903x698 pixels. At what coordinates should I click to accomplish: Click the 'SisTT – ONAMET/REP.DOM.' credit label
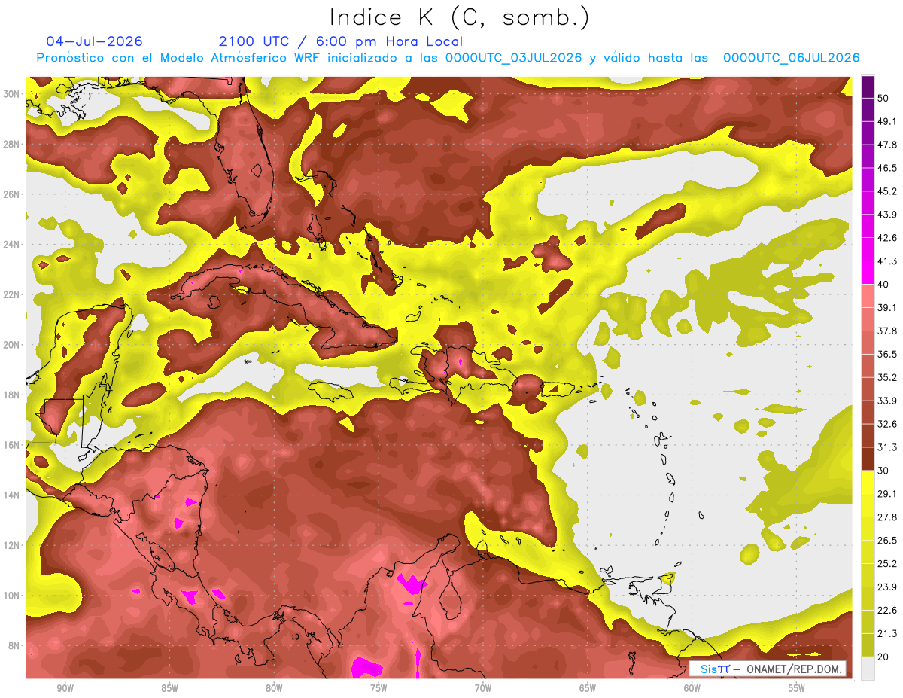[x=767, y=669]
